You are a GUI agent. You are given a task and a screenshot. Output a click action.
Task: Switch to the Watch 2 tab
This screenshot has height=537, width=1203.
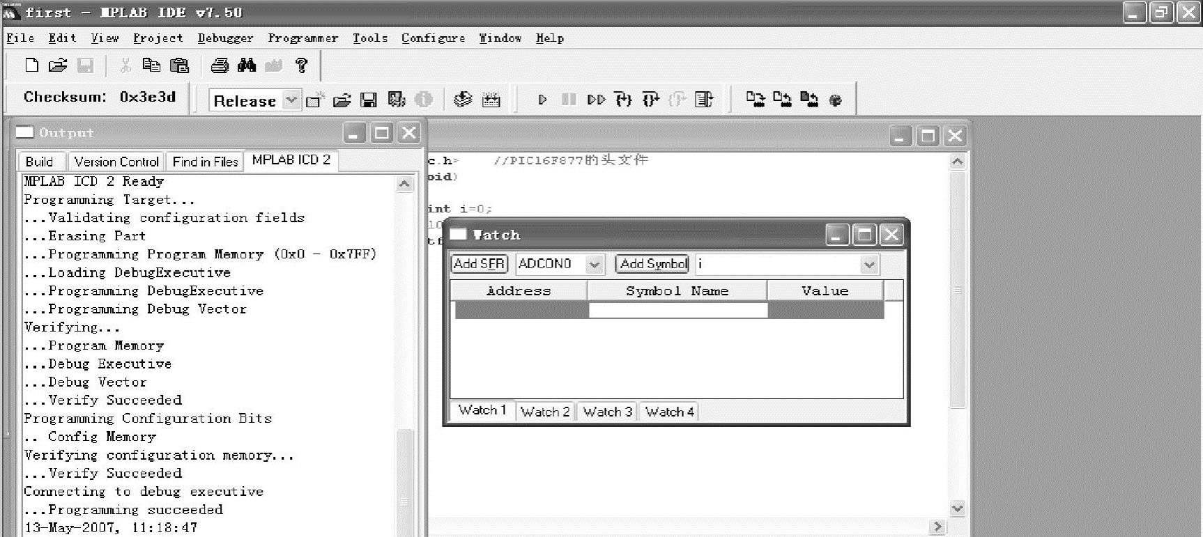545,412
